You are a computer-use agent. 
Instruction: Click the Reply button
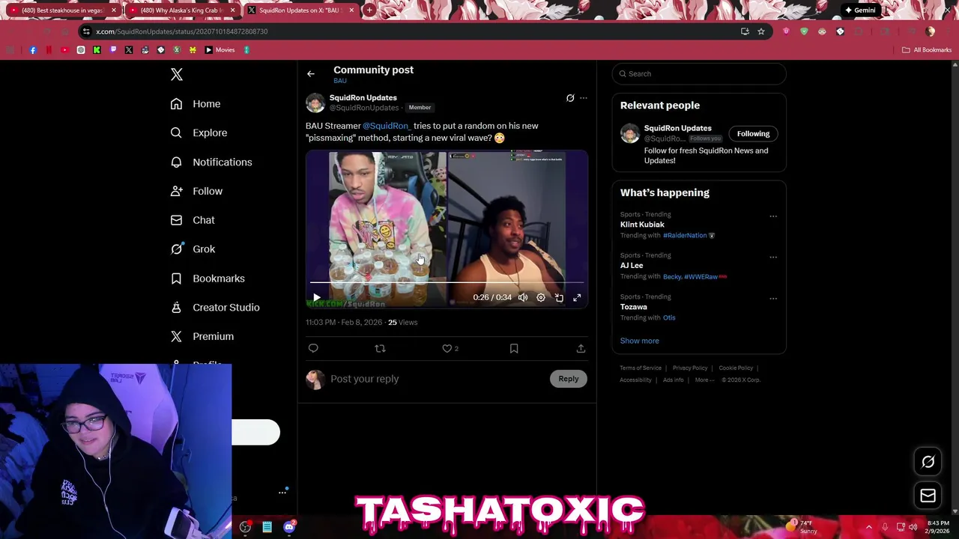coord(569,379)
